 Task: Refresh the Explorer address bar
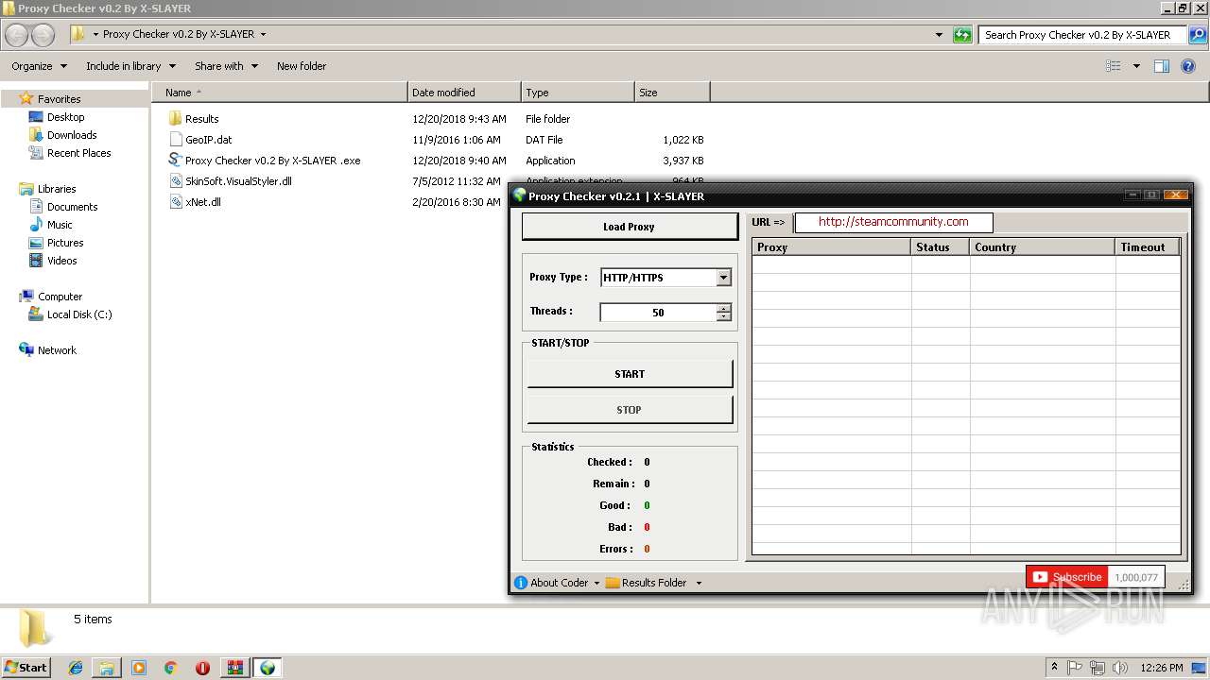click(x=962, y=35)
